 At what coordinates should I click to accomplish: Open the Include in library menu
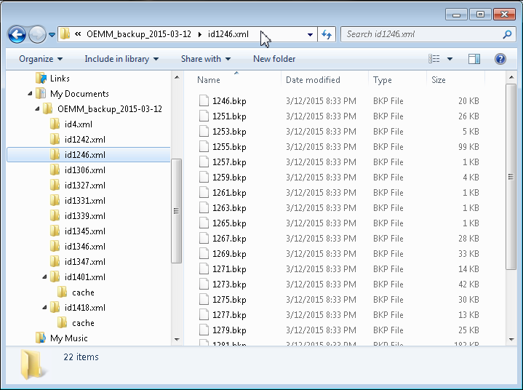[121, 59]
